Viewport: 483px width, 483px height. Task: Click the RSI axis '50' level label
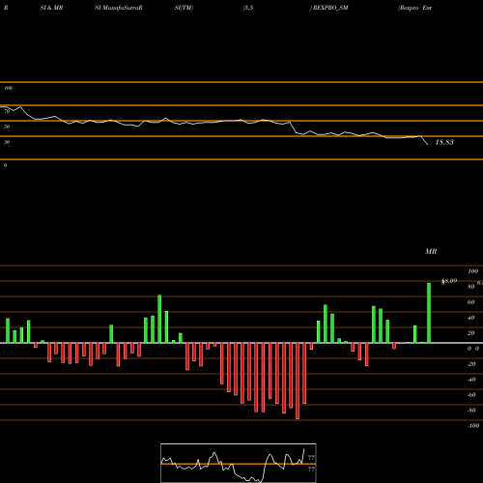(x=7, y=127)
